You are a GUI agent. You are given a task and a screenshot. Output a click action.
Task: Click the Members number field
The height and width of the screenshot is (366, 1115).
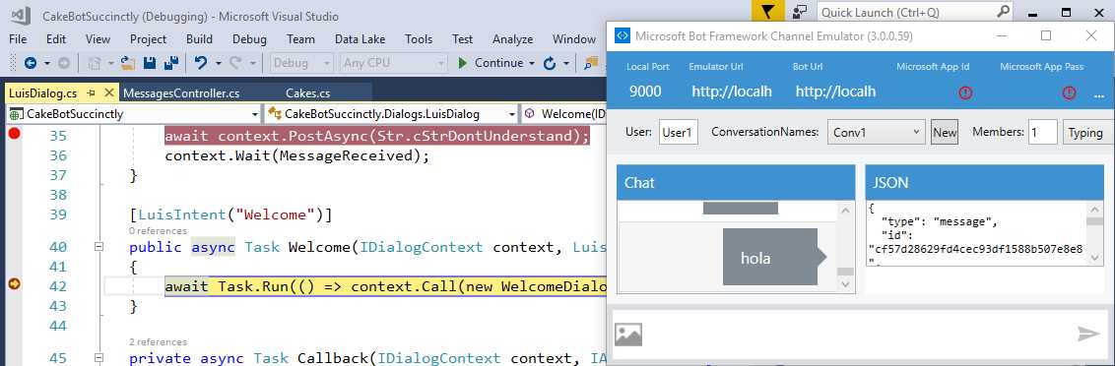click(1043, 132)
